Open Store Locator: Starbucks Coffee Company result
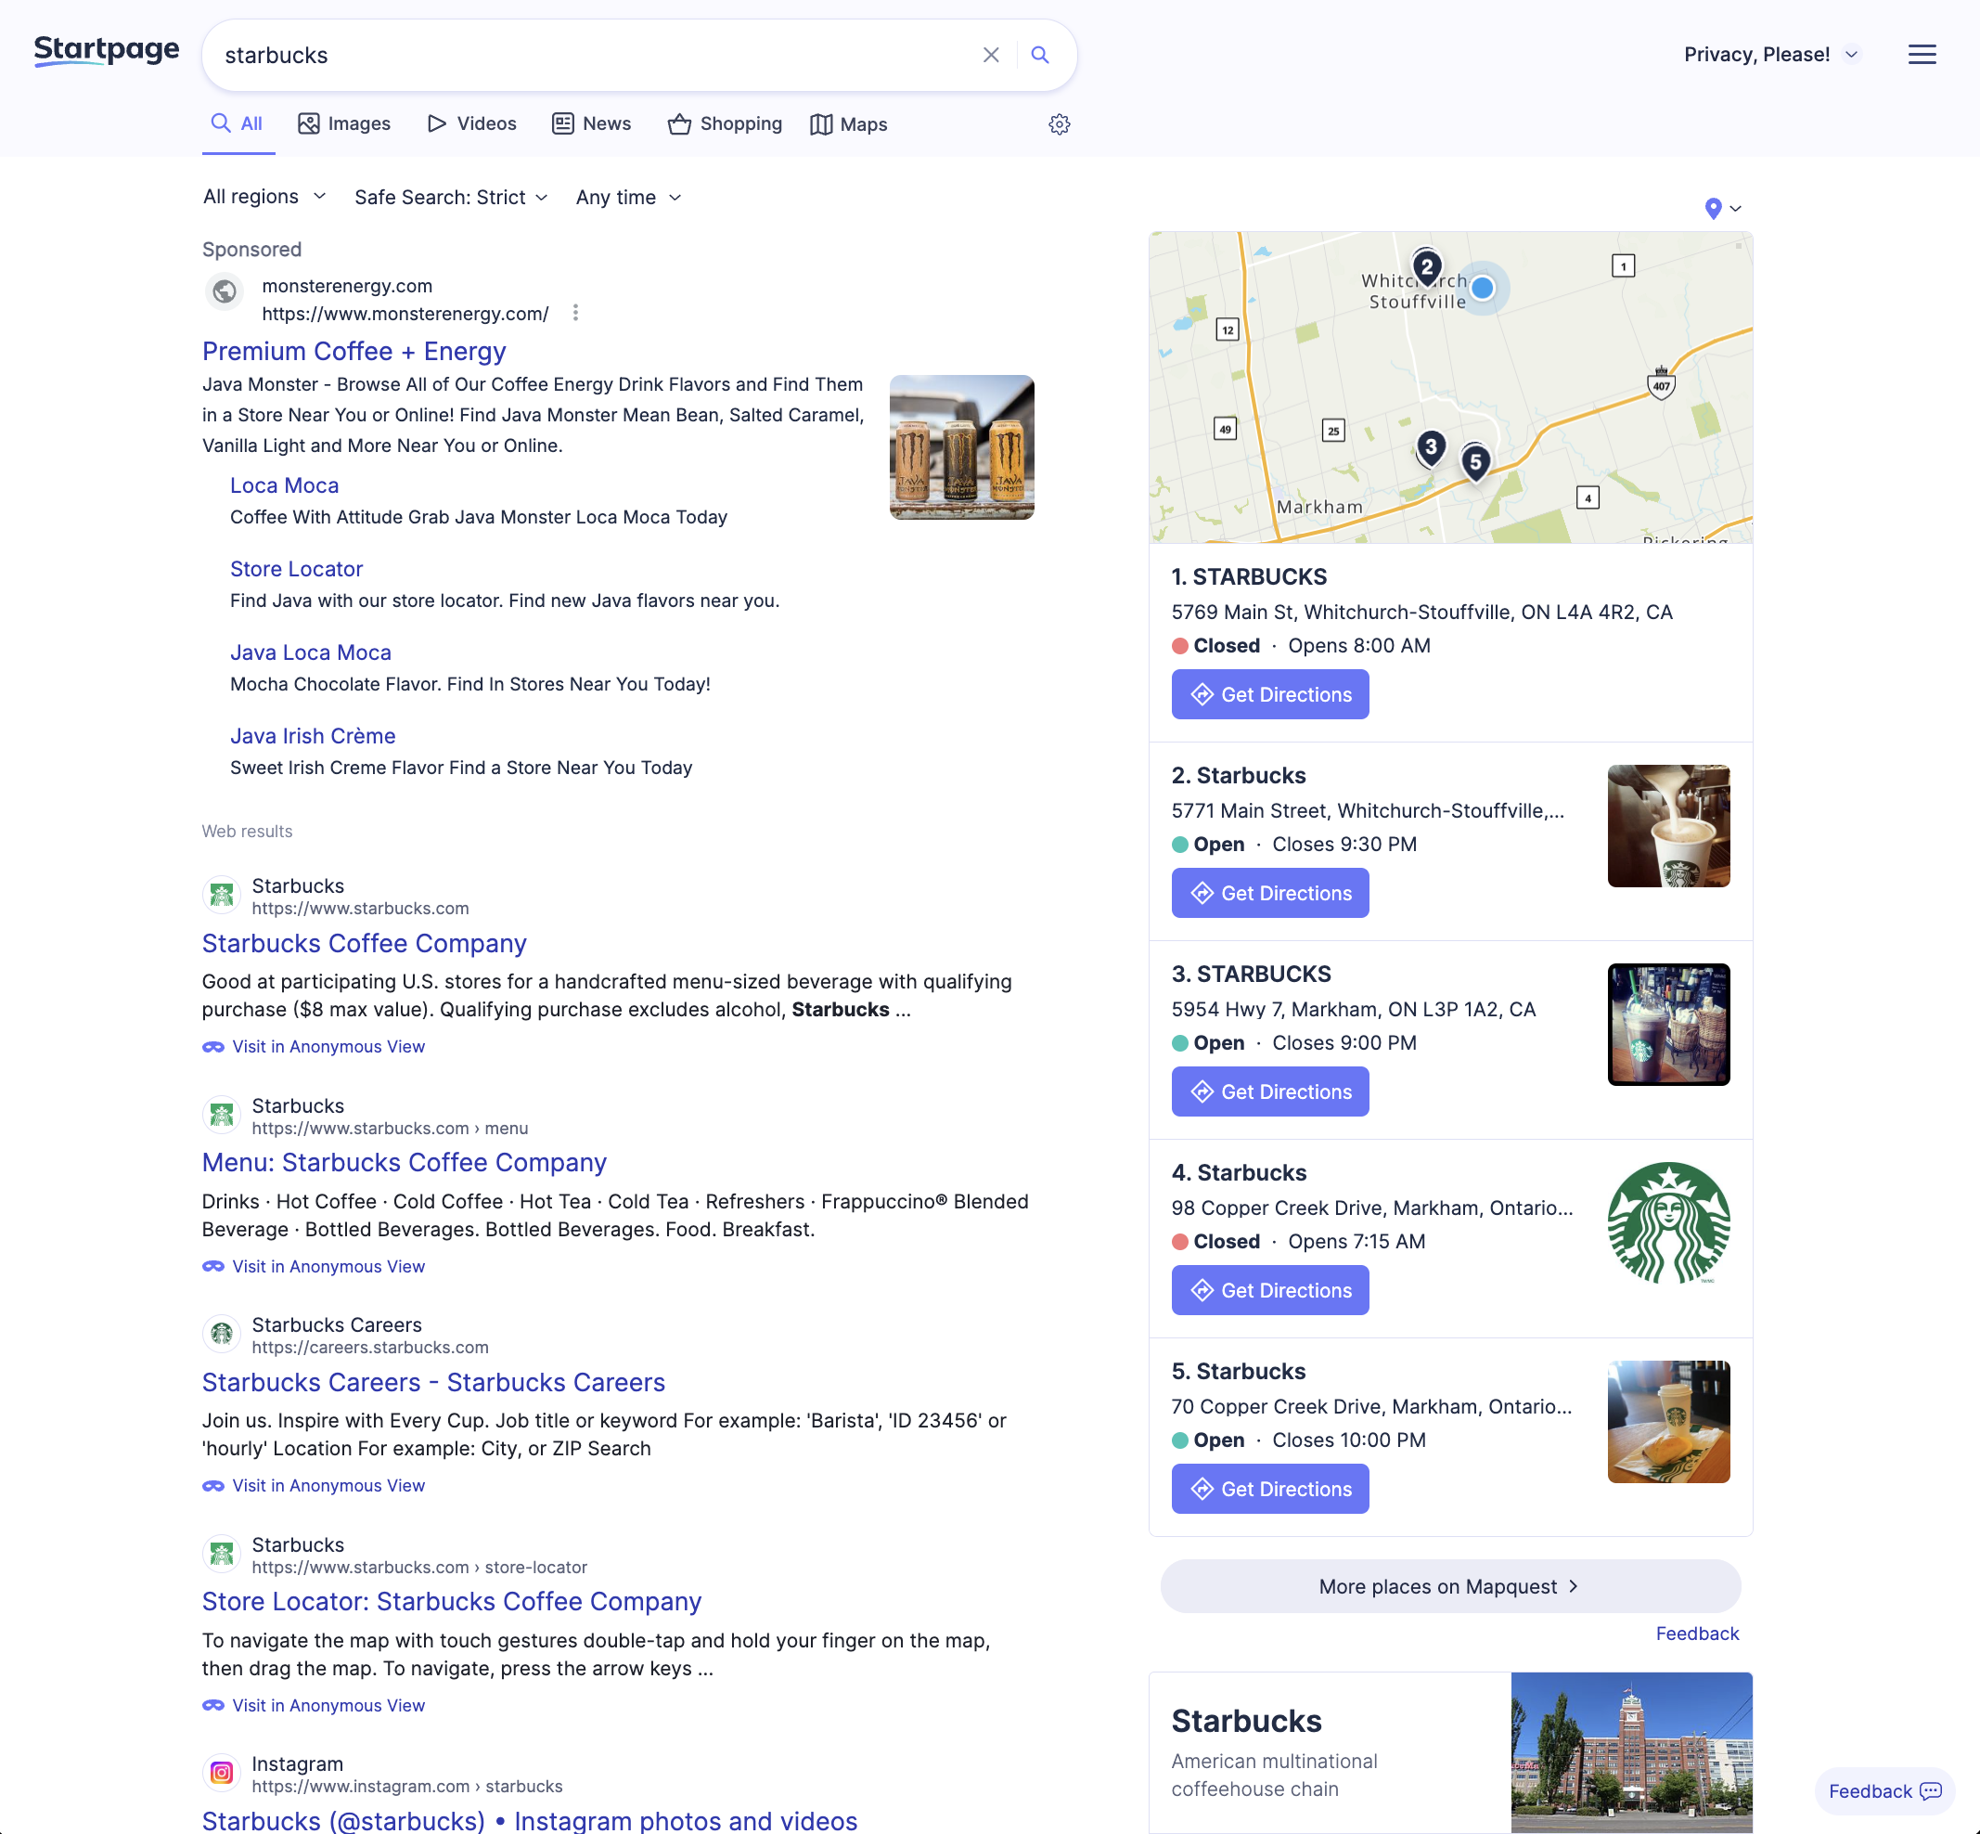 point(453,1602)
